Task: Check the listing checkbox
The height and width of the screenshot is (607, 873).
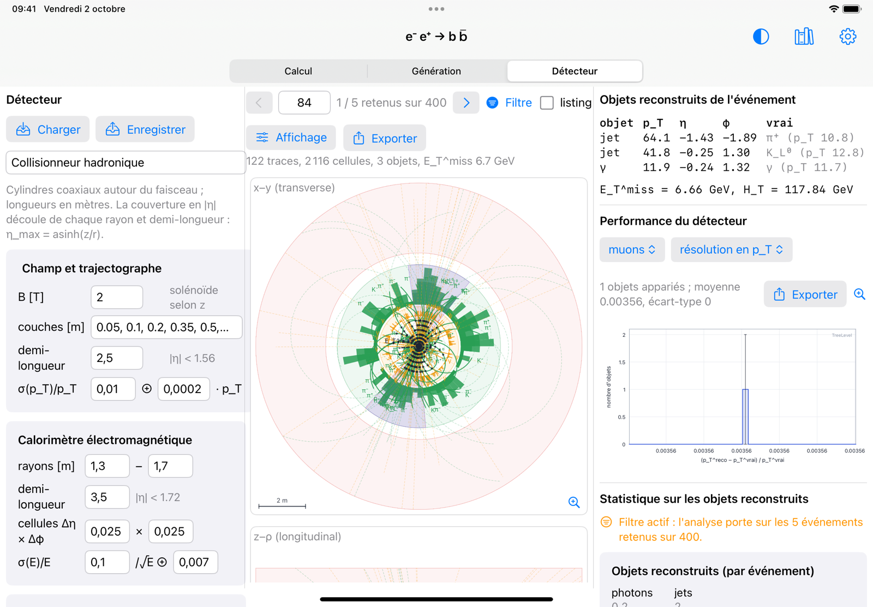Action: tap(547, 103)
